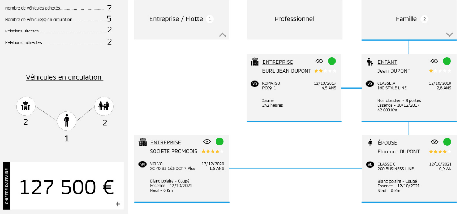Toggle the eye icon on the EURL JEAN DUPONT card
The image size is (457, 214).
coord(319,61)
